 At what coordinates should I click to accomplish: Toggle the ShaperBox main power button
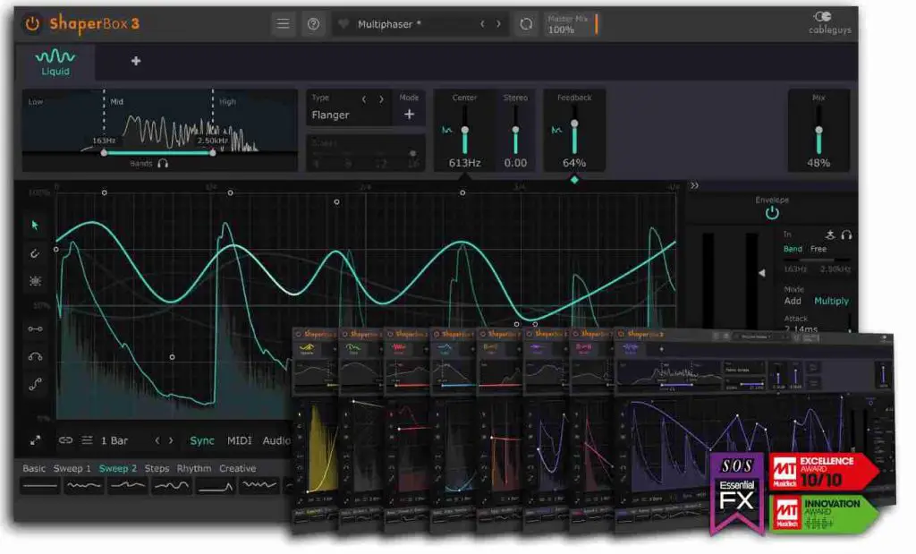point(32,24)
